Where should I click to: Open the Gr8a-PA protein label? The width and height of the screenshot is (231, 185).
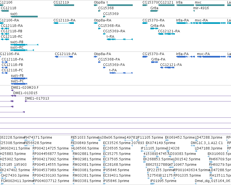[x=158, y=59]
